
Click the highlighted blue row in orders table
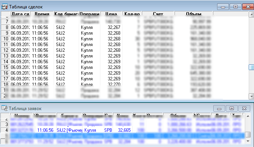point(127,136)
